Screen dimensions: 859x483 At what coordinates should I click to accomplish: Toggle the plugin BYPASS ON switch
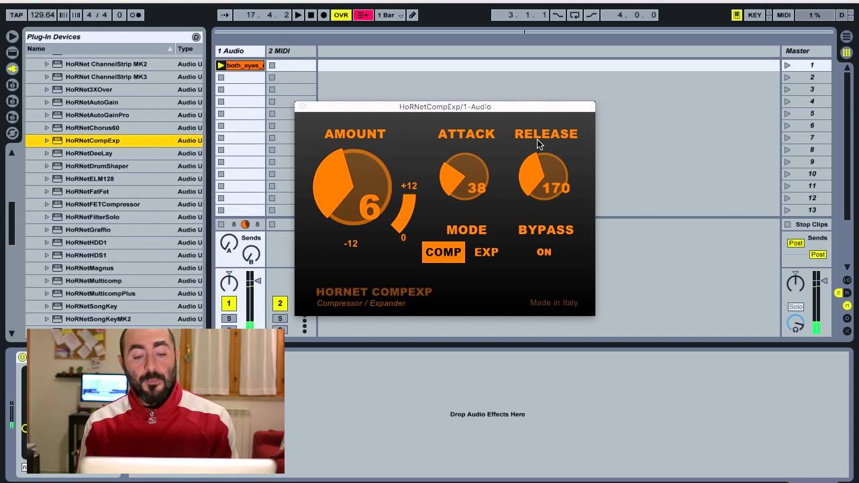[x=544, y=252]
